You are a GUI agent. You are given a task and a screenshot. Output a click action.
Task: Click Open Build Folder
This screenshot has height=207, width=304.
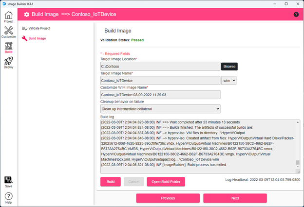coord(166,182)
